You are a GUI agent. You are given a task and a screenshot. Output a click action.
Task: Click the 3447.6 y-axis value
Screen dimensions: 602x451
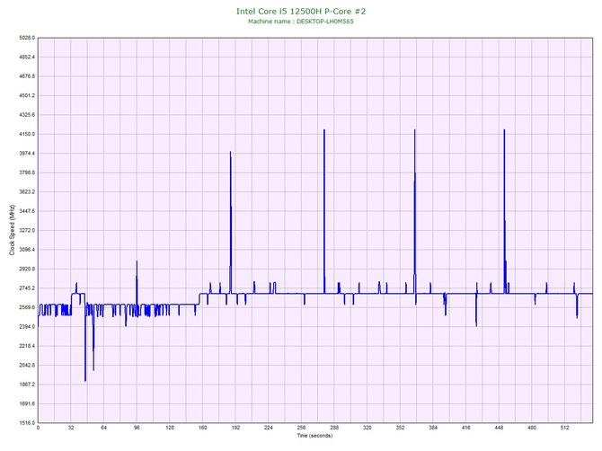tap(27, 211)
